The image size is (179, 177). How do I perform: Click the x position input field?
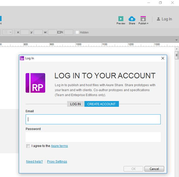point(25,32)
